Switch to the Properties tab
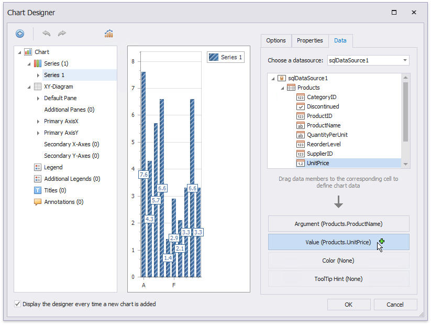The image size is (431, 325). (310, 40)
